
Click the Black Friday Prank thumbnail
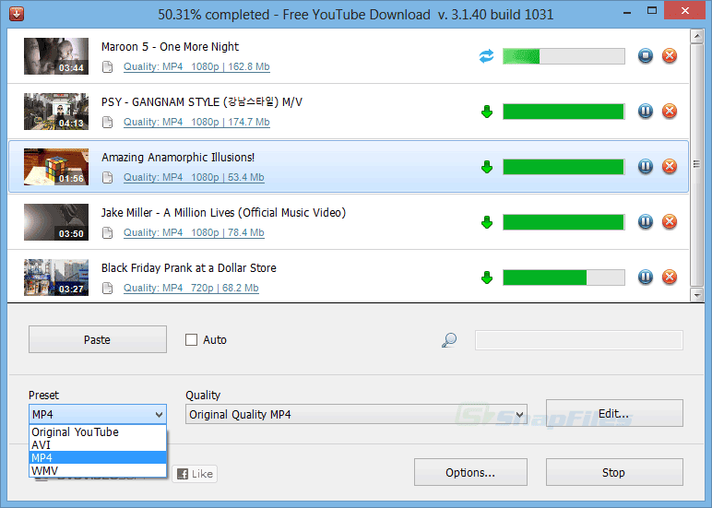click(56, 278)
